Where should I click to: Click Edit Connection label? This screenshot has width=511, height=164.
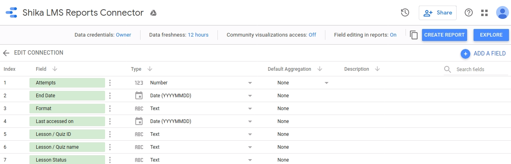click(39, 53)
